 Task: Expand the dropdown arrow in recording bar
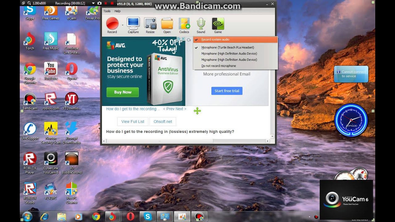pos(93,3)
